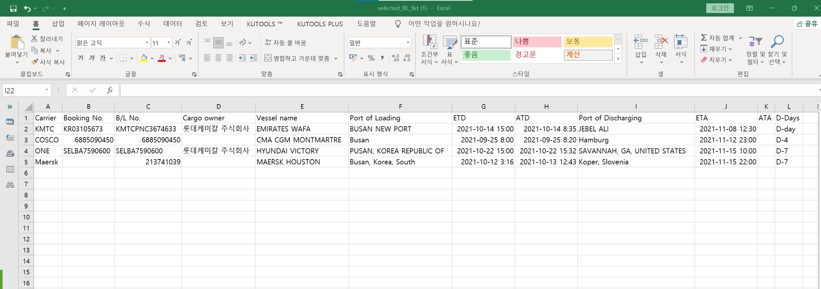Increase font size with the larger 가 icon

coord(178,42)
